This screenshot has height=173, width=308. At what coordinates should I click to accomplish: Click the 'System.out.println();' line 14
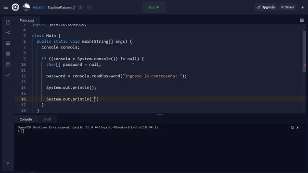(71, 87)
